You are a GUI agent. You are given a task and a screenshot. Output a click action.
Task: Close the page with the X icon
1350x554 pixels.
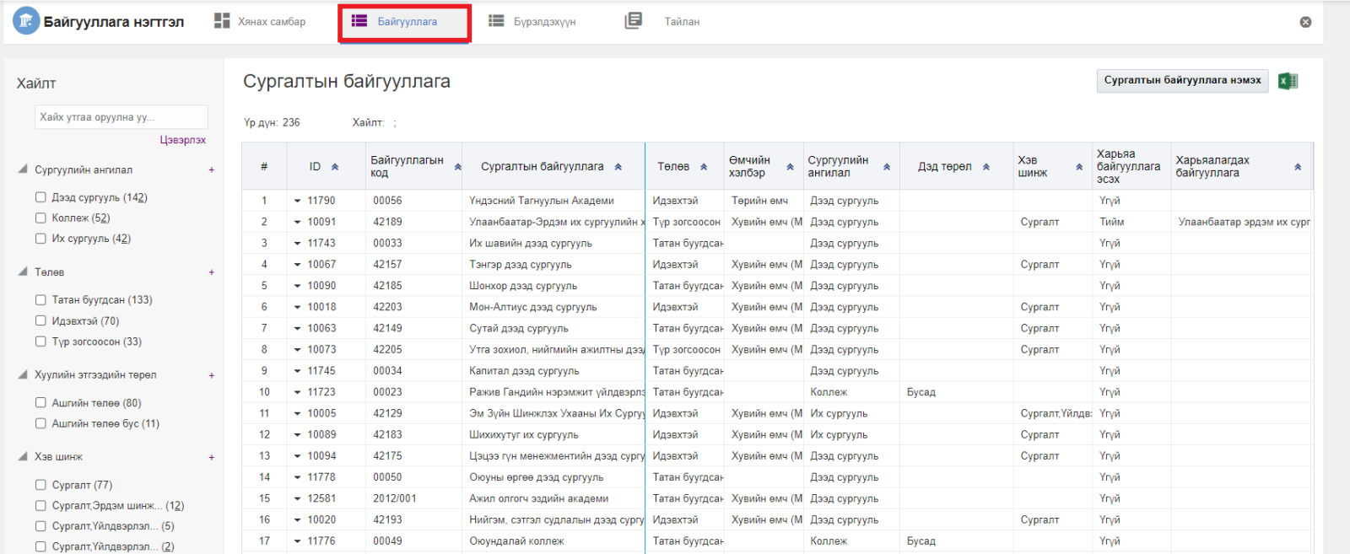click(1305, 22)
